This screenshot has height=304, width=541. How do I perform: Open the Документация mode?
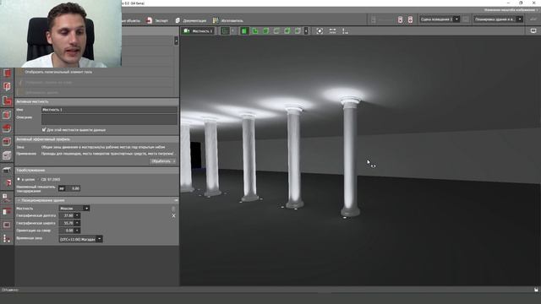(x=191, y=20)
